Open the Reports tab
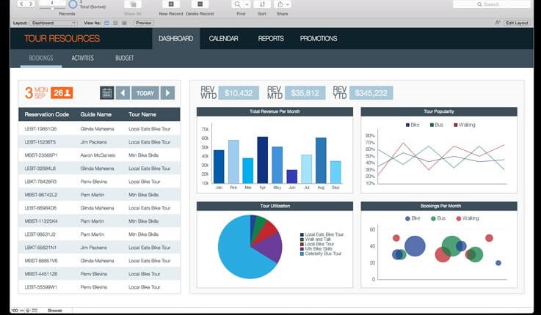Viewport: 541px width, 315px height. pos(271,39)
